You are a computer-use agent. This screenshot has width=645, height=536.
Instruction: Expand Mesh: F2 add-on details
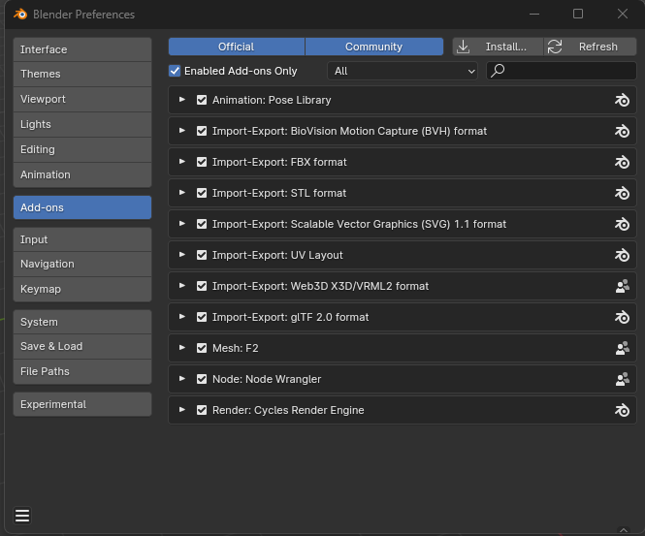[x=181, y=348]
